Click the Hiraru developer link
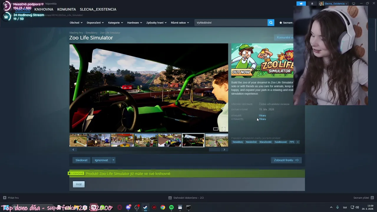The image size is (377, 212). point(262,115)
